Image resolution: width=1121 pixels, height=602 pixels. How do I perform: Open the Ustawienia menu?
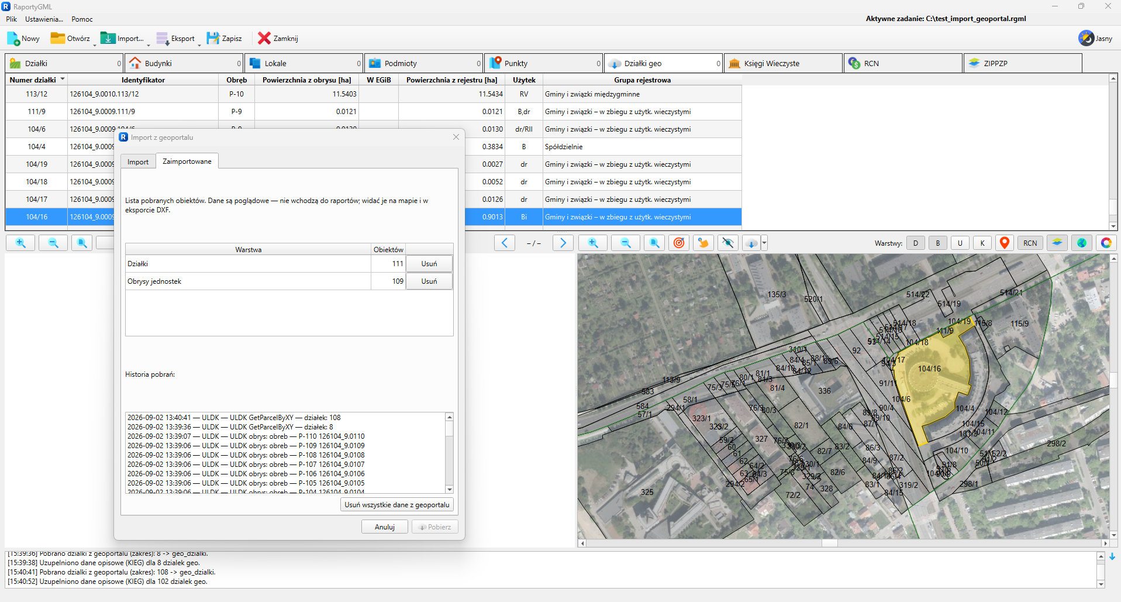pyautogui.click(x=44, y=19)
